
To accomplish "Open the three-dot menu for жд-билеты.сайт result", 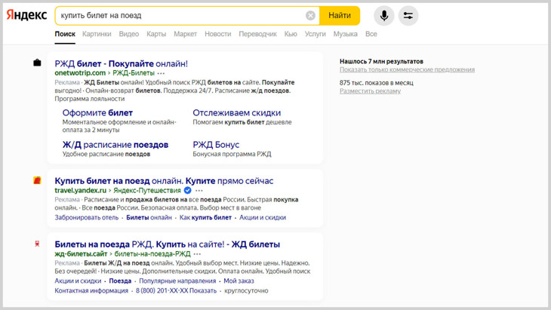I will 197,254.
